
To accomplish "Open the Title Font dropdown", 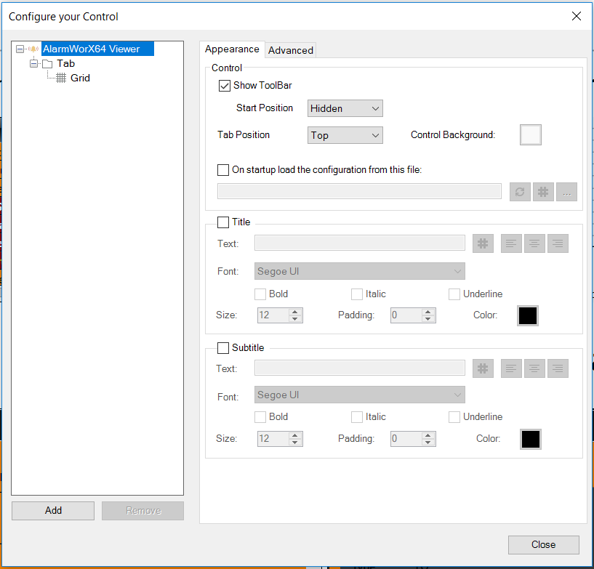I will coord(359,271).
